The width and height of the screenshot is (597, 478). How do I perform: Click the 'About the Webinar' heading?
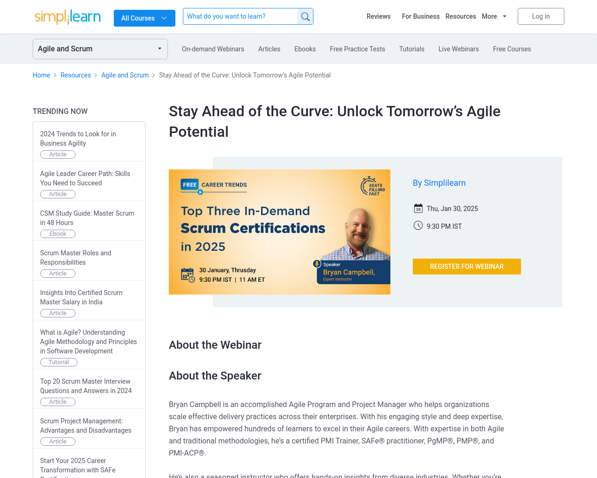[x=215, y=345]
